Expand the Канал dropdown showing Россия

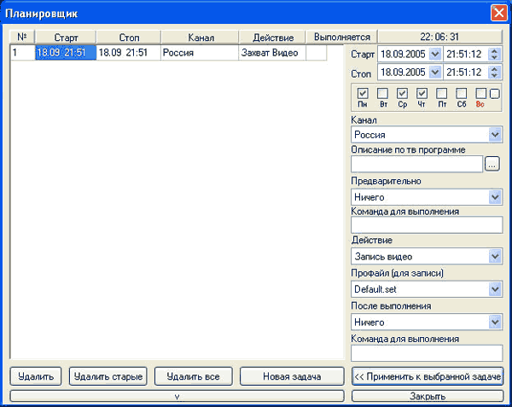(495, 135)
